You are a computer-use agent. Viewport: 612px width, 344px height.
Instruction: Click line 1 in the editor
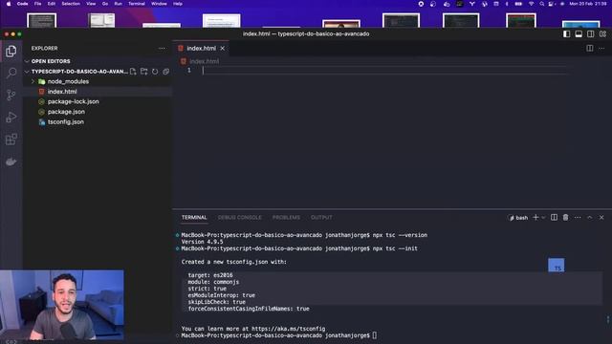(x=384, y=70)
